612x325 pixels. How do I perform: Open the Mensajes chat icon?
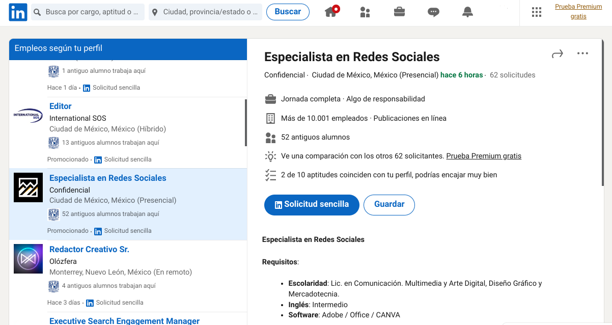click(x=433, y=12)
